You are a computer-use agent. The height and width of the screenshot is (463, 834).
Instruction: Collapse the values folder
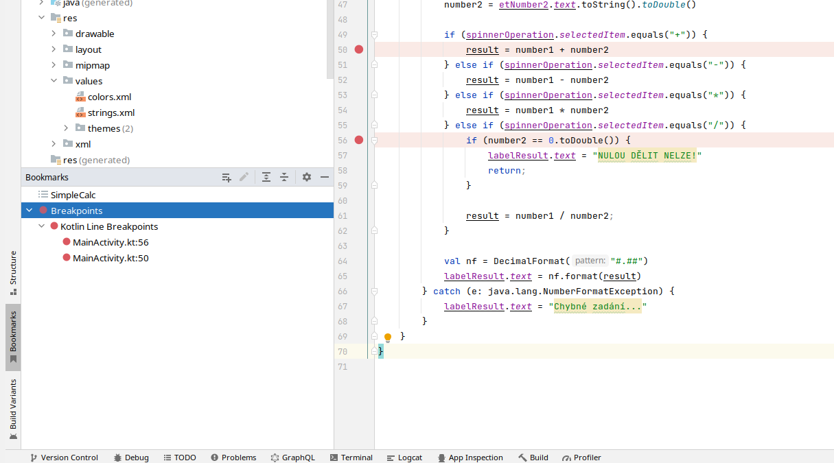pyautogui.click(x=54, y=80)
